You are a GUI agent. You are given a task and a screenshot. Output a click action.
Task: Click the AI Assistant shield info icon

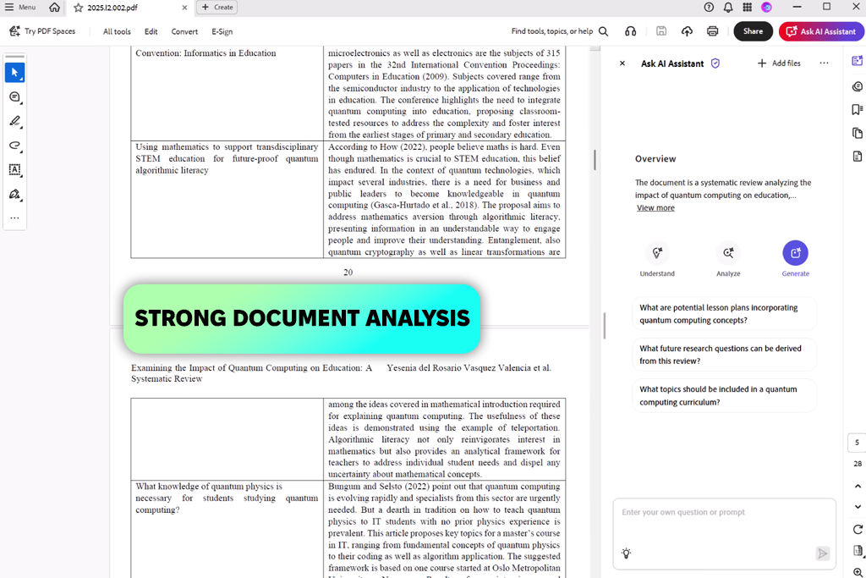pos(715,63)
